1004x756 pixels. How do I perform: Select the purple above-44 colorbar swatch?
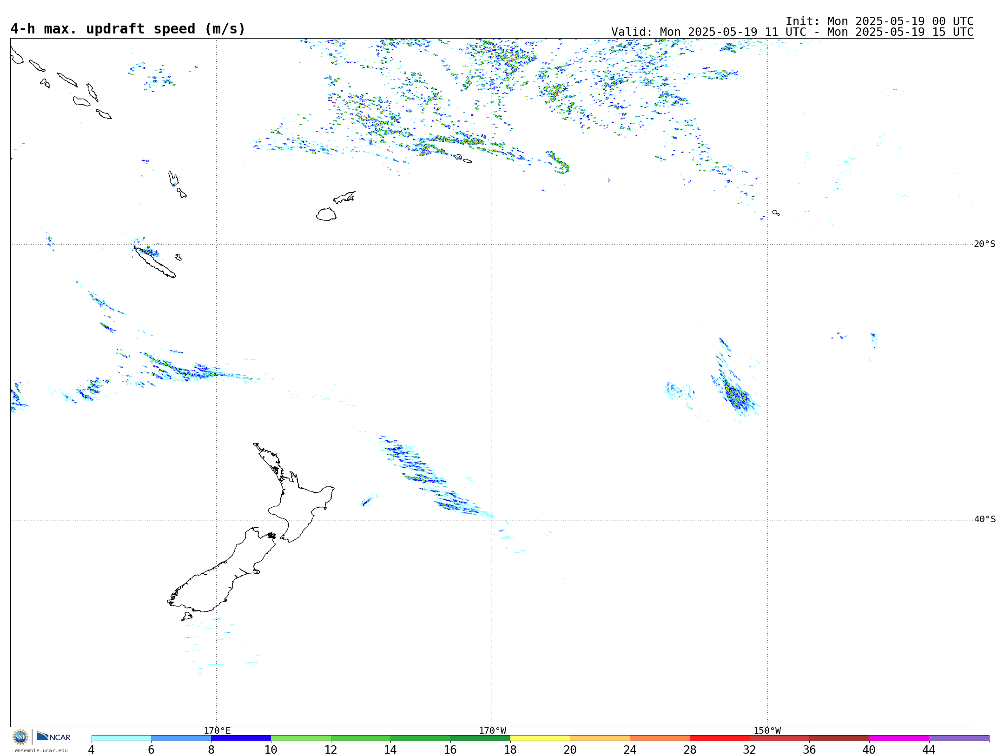959,738
